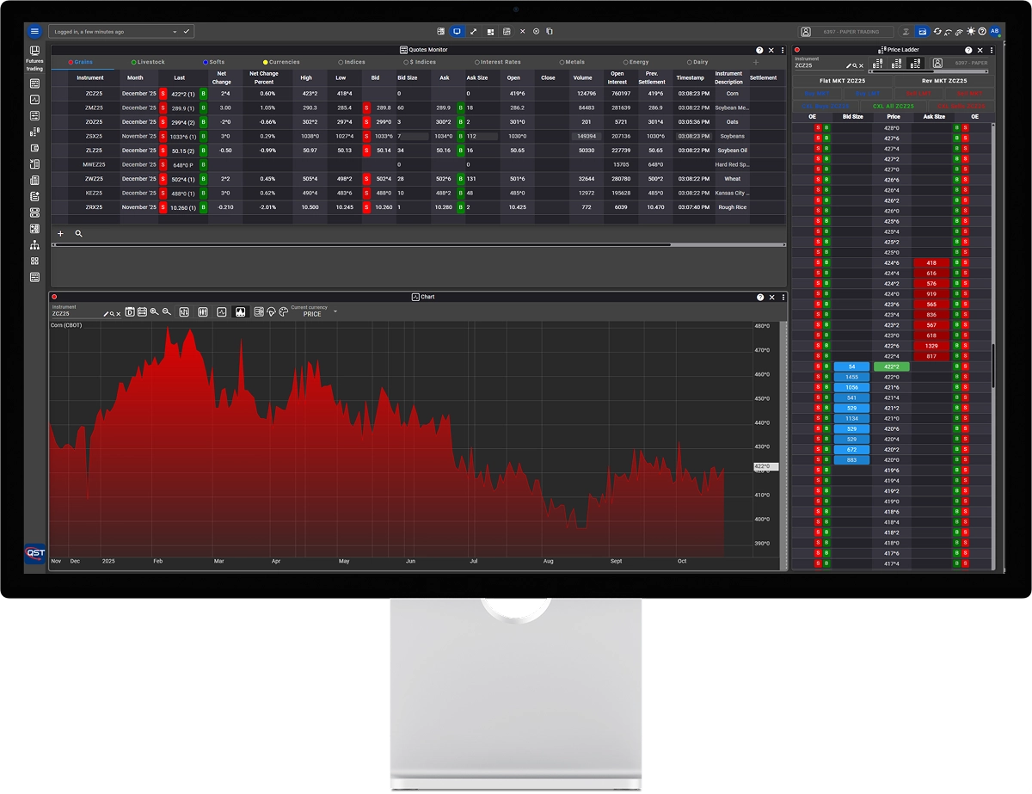The height and width of the screenshot is (794, 1032).
Task: Click the help icon in top toolbar
Action: (x=982, y=31)
